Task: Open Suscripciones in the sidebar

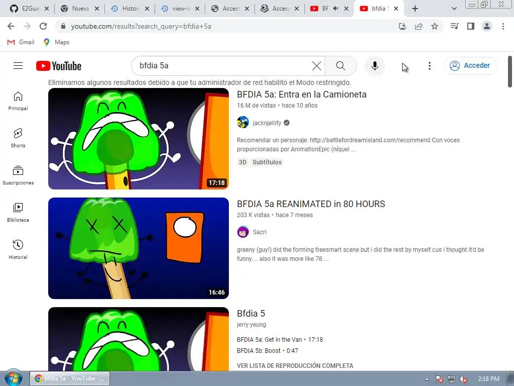Action: pos(18,175)
